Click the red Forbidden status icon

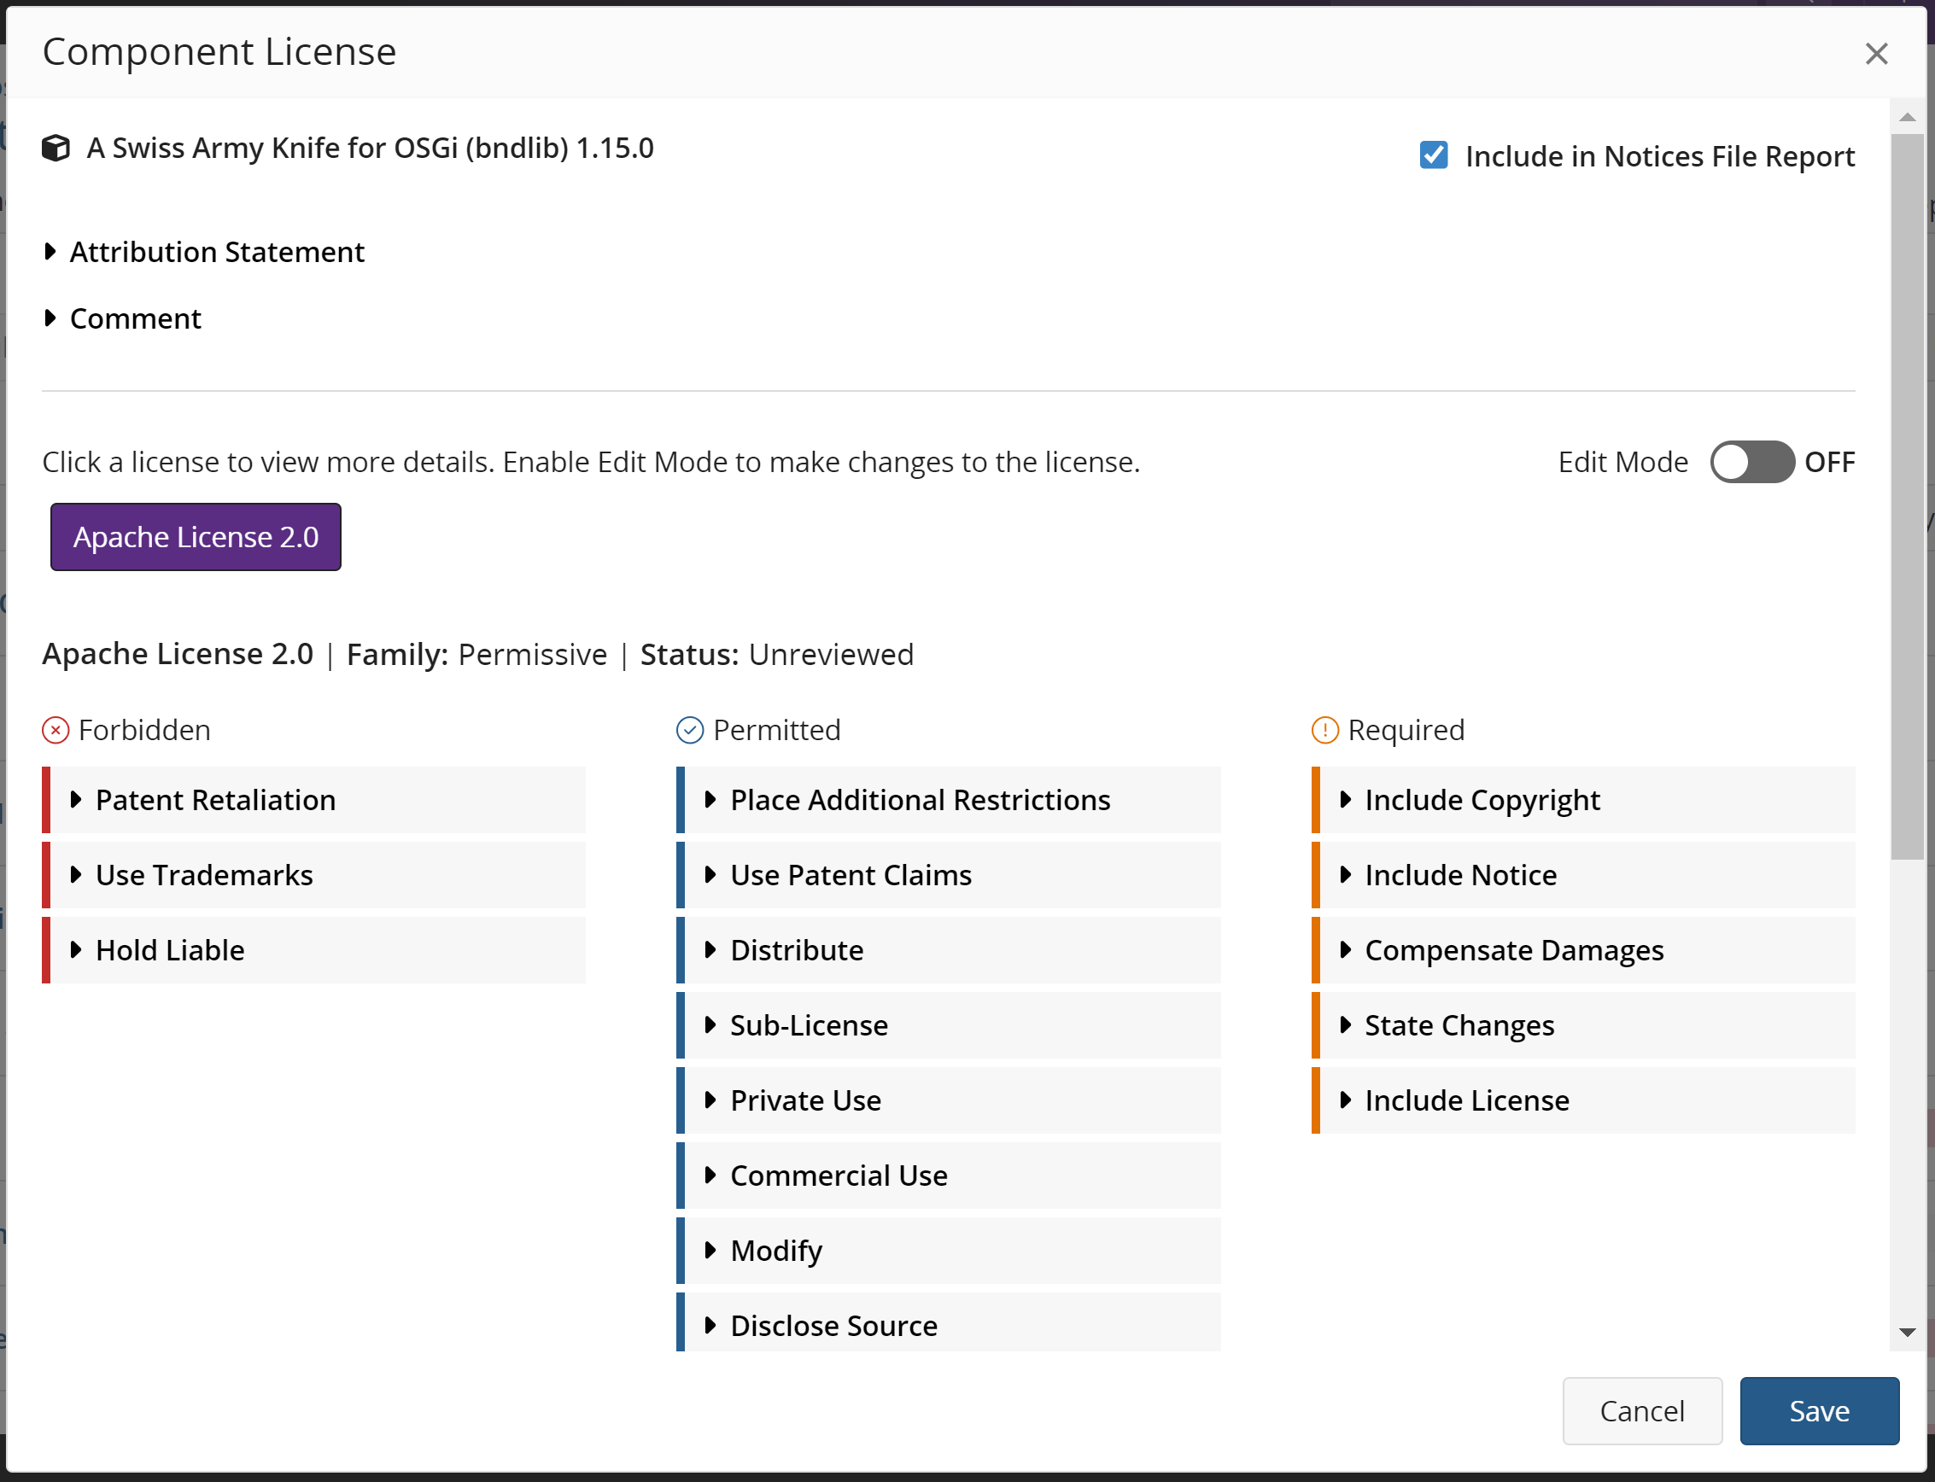click(x=55, y=730)
